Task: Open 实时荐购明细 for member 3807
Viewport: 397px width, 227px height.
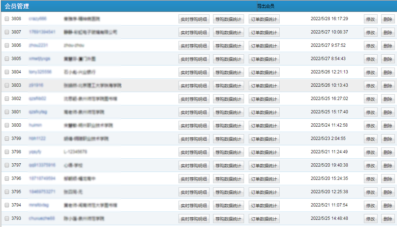Action: click(194, 32)
